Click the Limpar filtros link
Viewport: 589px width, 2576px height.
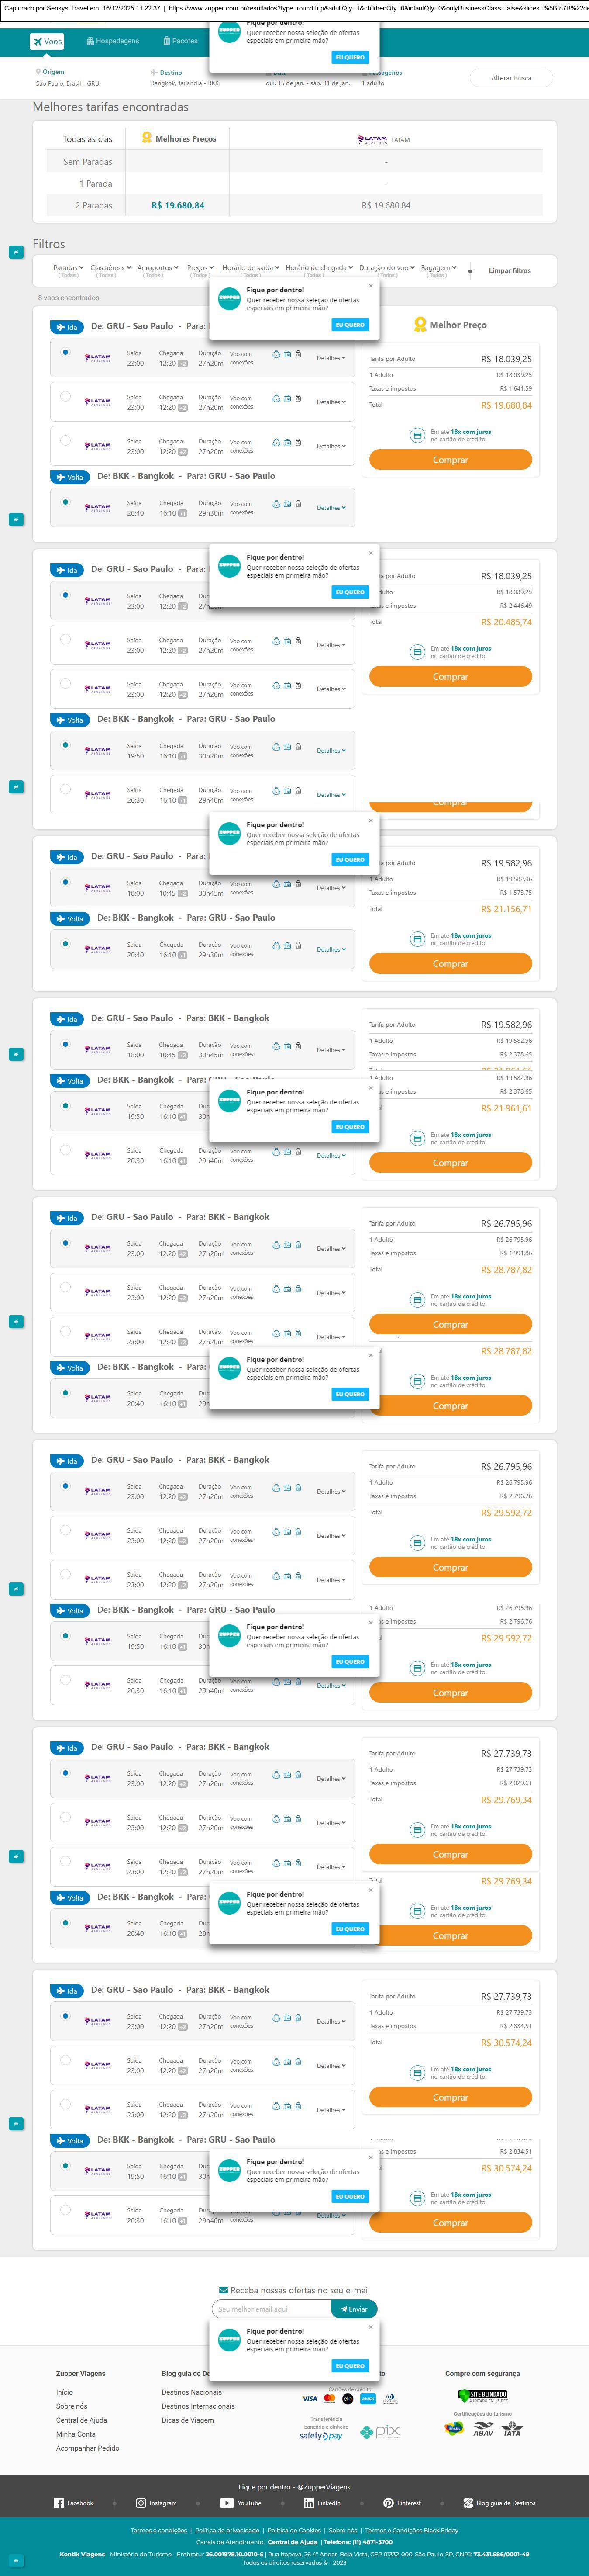[x=509, y=271]
